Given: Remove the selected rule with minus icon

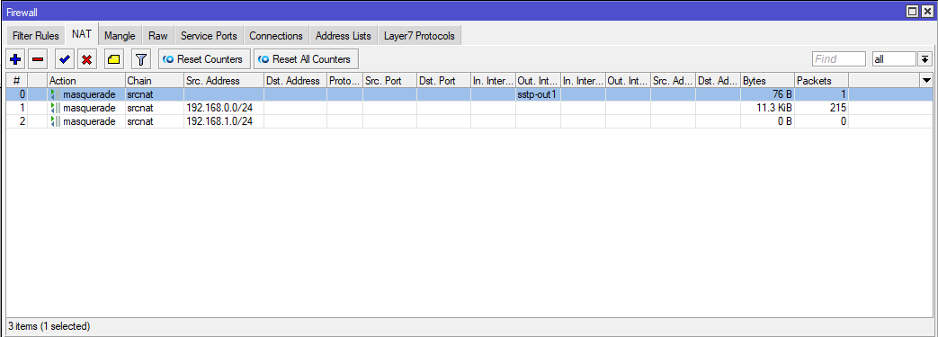Looking at the screenshot, I should click(x=38, y=59).
